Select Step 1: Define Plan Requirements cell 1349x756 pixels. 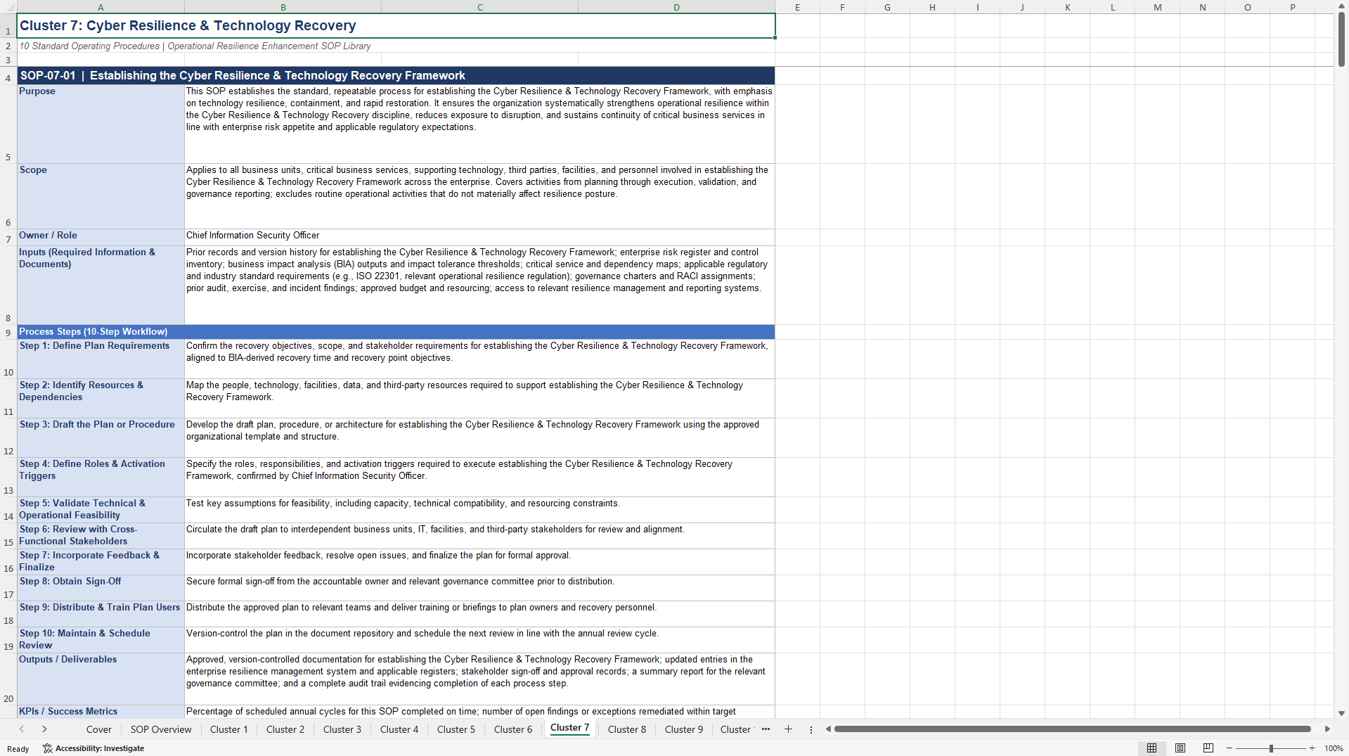coord(101,359)
